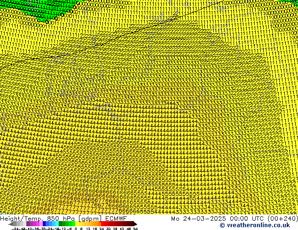Click the date 'Mo 24-03-2025 00:00 UTC (00+240)'
Viewport: 298px width, 230px height.
[x=235, y=219]
